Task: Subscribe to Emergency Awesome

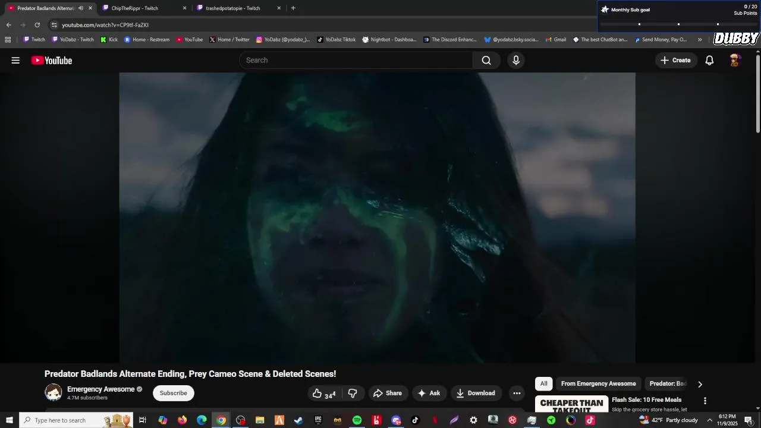Action: (173, 393)
